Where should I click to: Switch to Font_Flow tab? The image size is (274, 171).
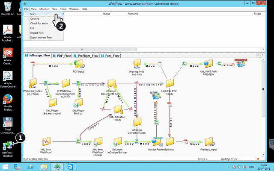point(110,56)
